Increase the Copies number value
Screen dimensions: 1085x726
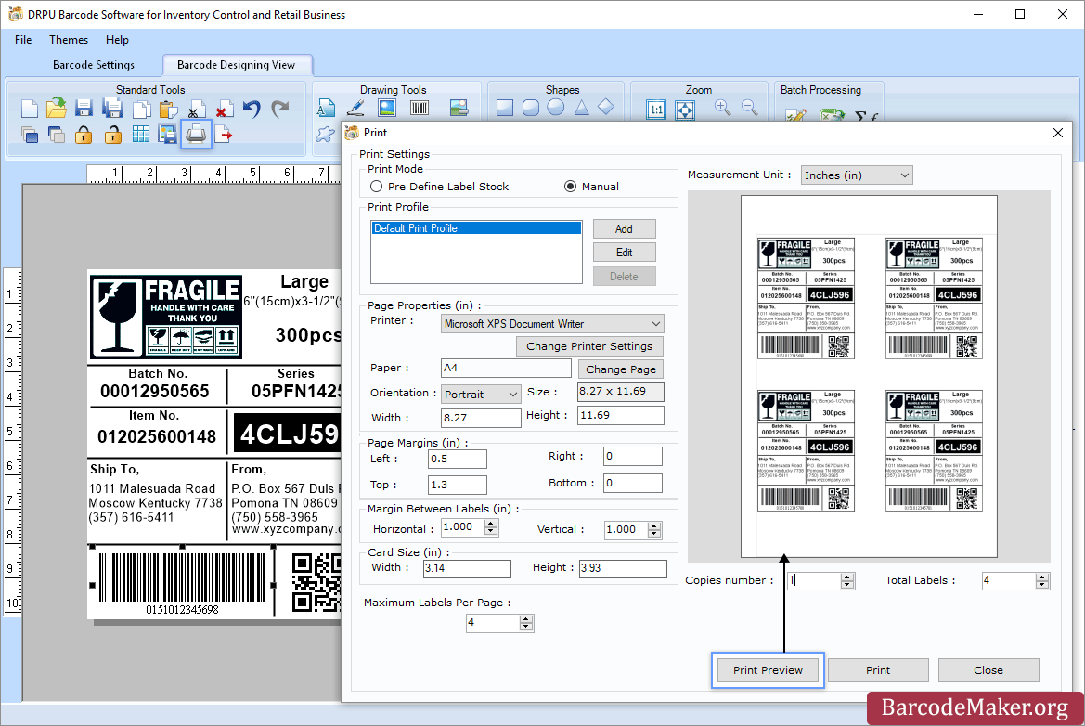coord(847,577)
